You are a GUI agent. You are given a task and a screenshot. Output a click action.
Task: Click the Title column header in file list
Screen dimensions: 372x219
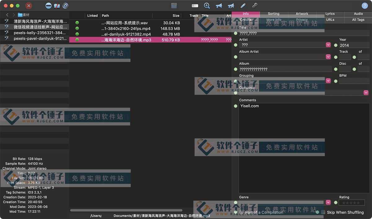tap(205, 15)
